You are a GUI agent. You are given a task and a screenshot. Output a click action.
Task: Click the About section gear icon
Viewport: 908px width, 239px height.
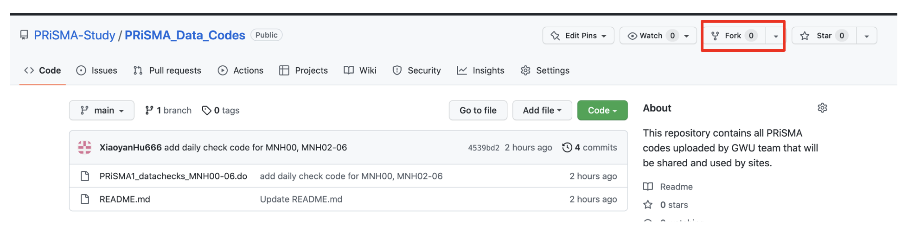point(822,108)
